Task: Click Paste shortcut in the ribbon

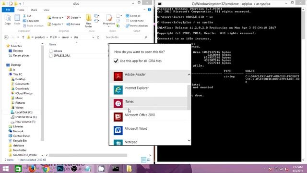Action: tap(33, 25)
